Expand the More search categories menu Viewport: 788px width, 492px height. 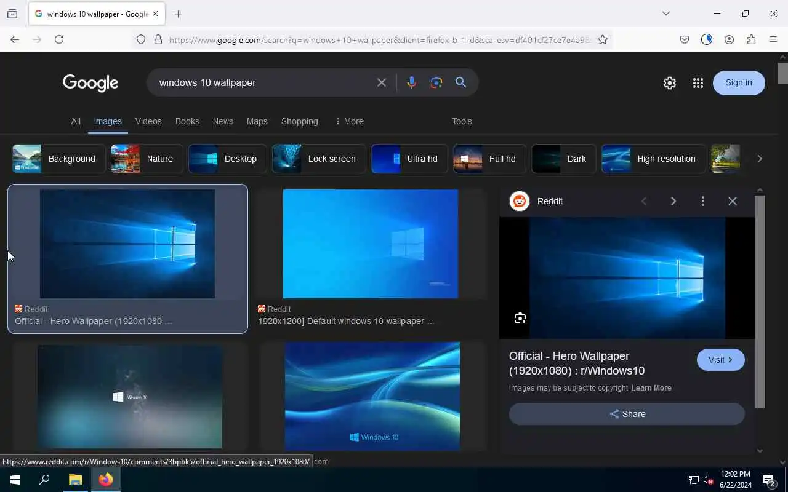pyautogui.click(x=349, y=121)
